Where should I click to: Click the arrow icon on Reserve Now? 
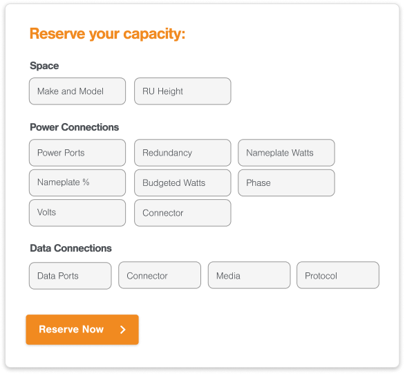123,329
